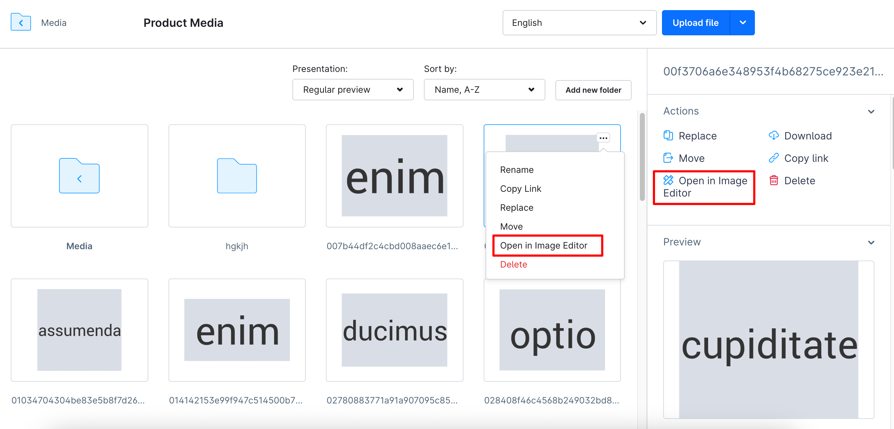Select Rename from the context menu
The height and width of the screenshot is (429, 894).
(x=517, y=169)
